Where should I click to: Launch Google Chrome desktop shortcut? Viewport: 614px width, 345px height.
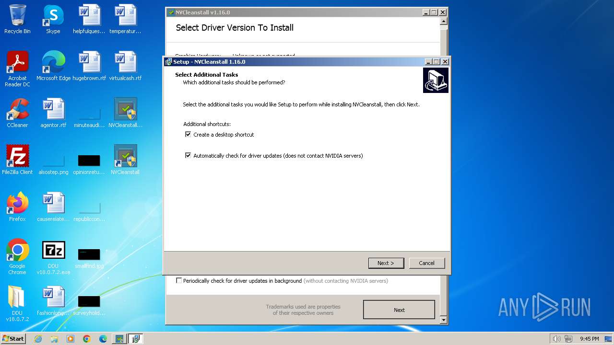tap(17, 257)
